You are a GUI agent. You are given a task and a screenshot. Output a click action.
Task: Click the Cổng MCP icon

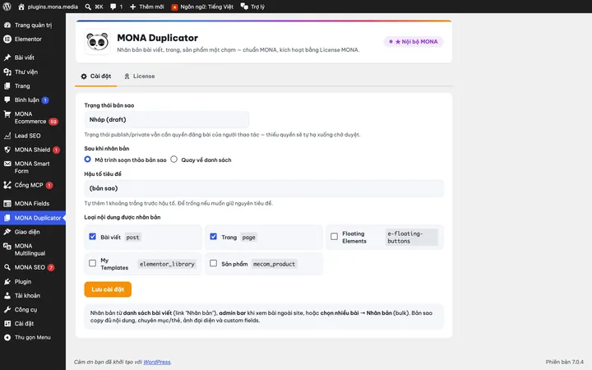[7, 185]
